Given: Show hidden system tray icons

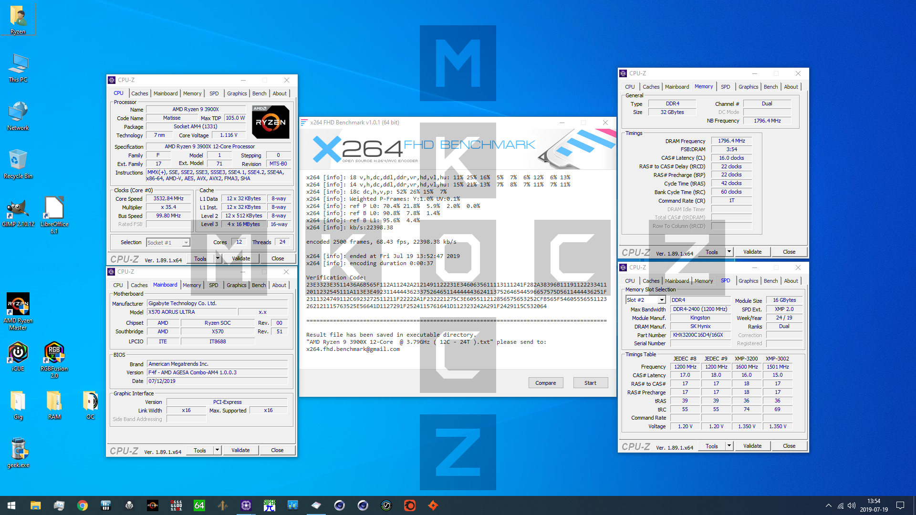Looking at the screenshot, I should [x=829, y=505].
